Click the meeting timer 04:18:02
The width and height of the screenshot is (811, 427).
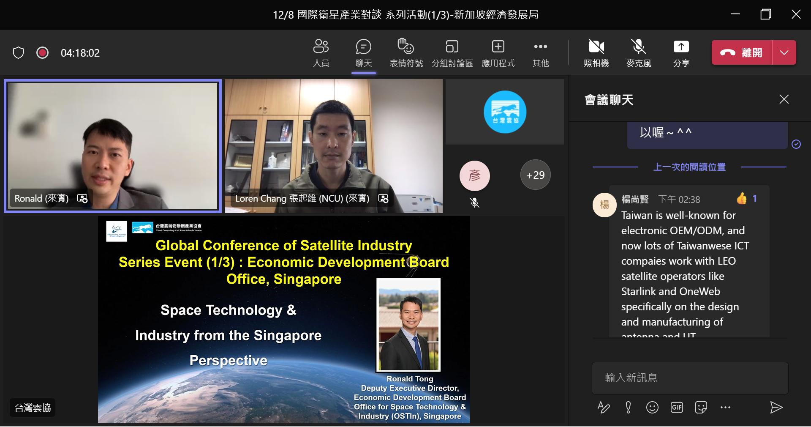[80, 53]
